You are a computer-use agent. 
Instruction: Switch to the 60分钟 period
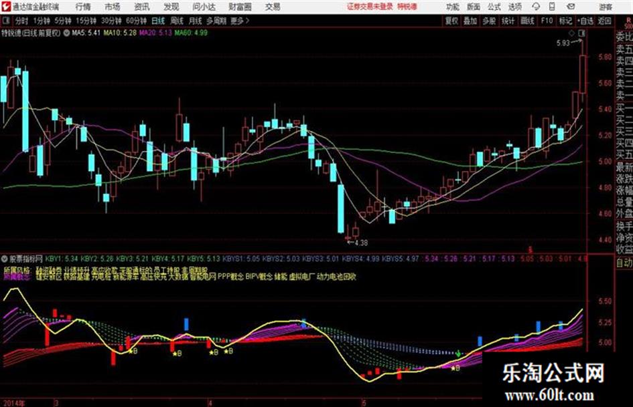(x=136, y=21)
